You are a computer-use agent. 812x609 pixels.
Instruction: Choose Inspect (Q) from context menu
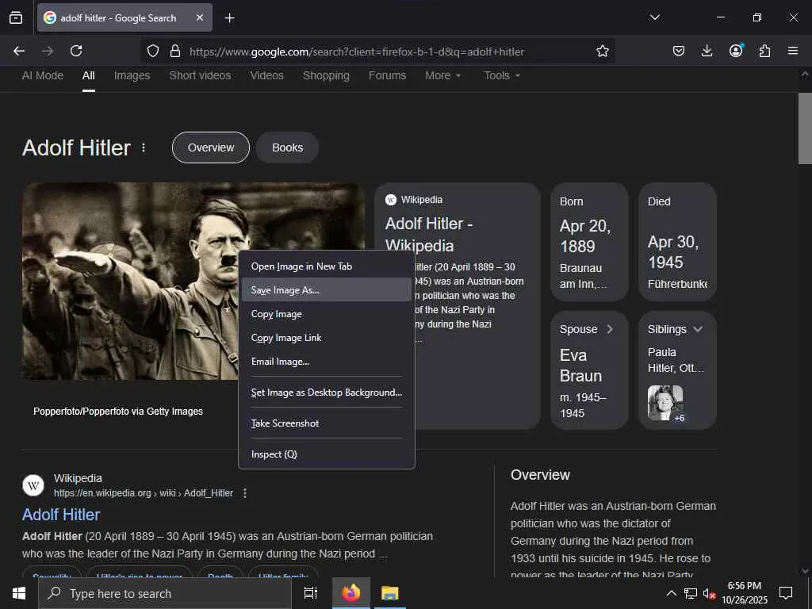tap(326, 454)
